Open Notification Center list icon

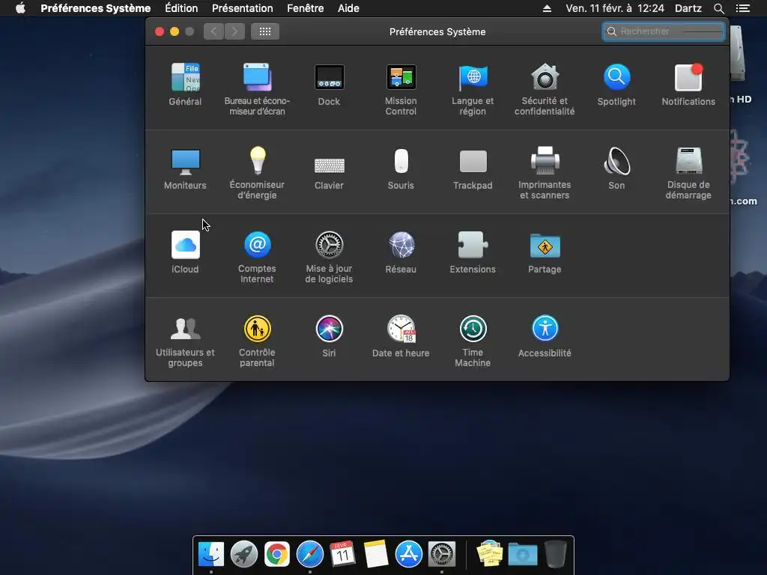coord(742,8)
